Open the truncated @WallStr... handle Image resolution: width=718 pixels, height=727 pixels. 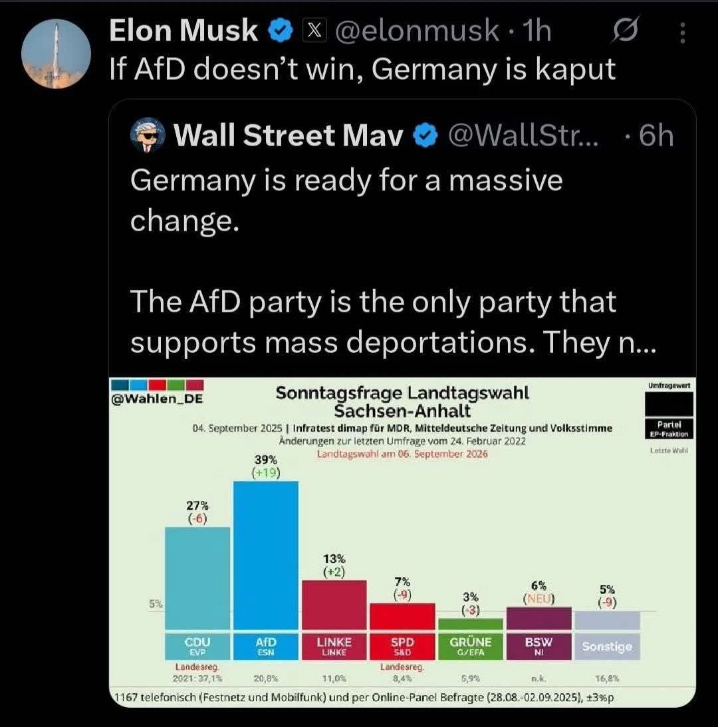click(x=523, y=136)
